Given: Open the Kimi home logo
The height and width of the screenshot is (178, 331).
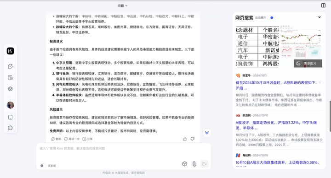Looking at the screenshot, I should tap(10, 51).
